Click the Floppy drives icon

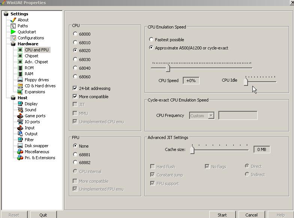(20, 80)
